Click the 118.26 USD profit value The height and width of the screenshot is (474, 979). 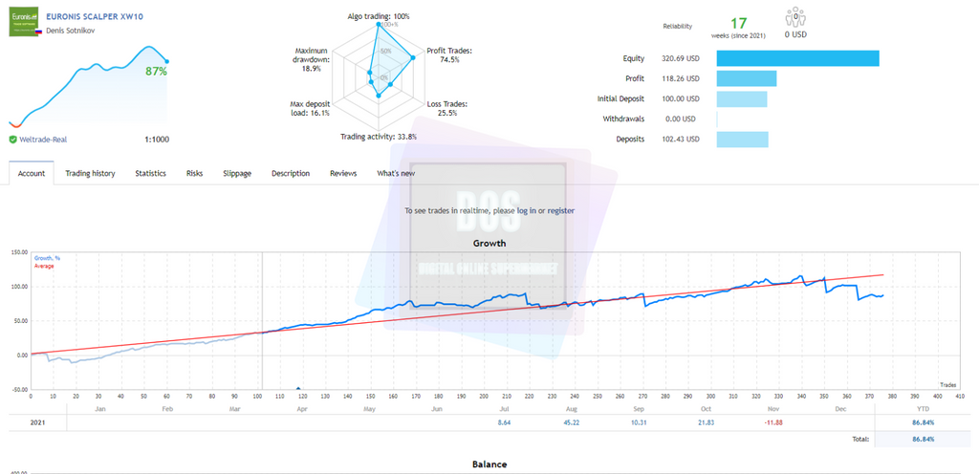coord(681,78)
